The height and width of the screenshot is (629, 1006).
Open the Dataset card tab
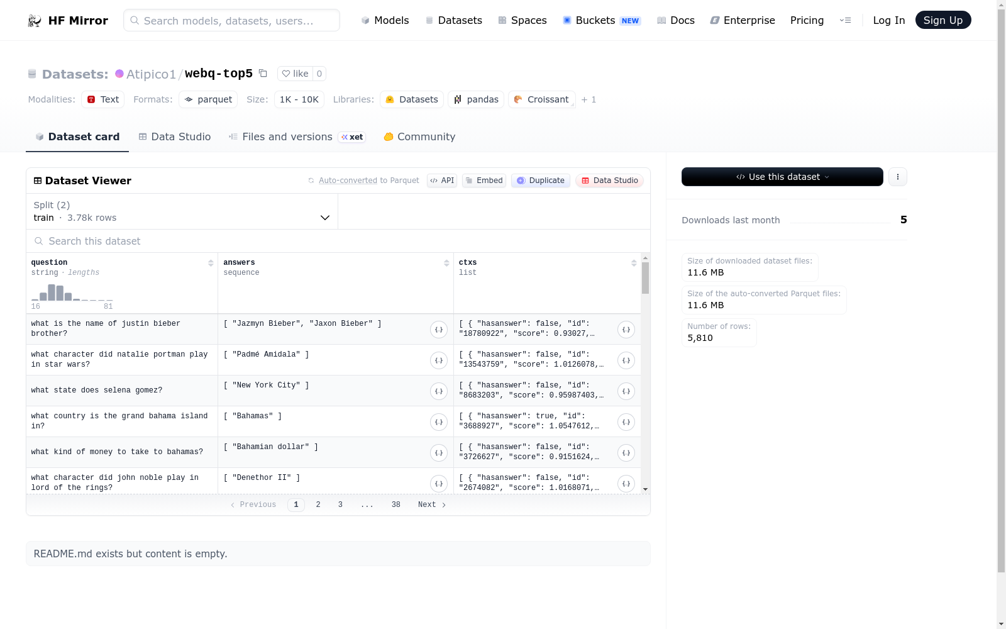tap(77, 136)
